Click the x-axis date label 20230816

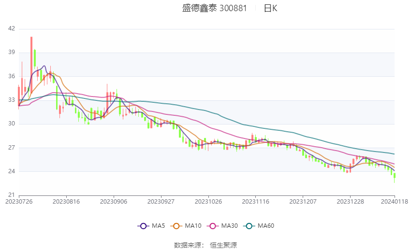tap(66, 202)
